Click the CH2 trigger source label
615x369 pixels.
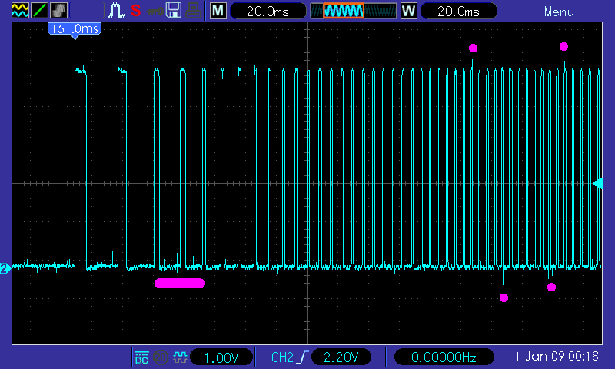[282, 357]
